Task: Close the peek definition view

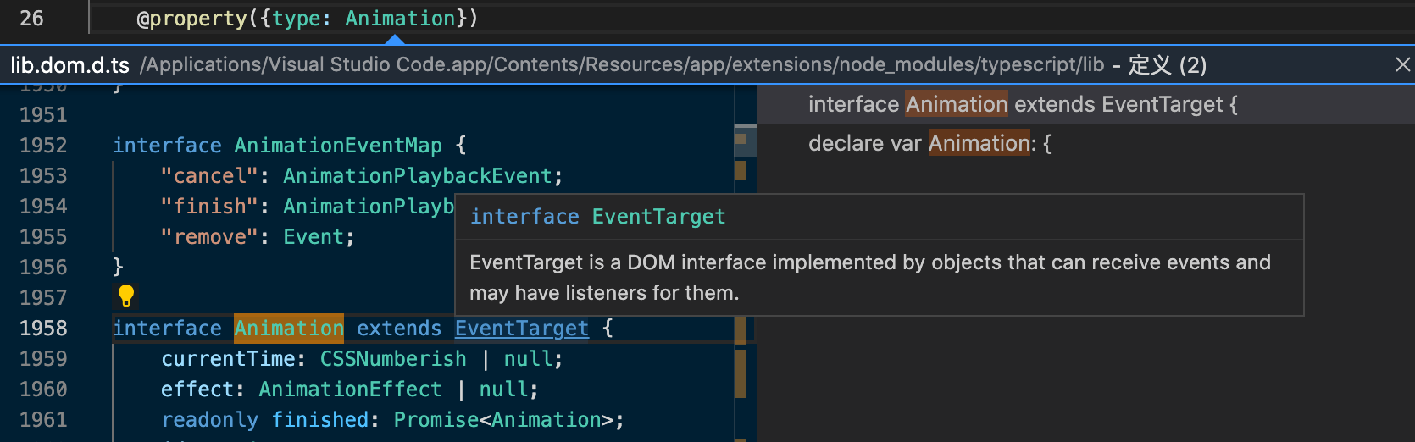Action: (x=1402, y=64)
